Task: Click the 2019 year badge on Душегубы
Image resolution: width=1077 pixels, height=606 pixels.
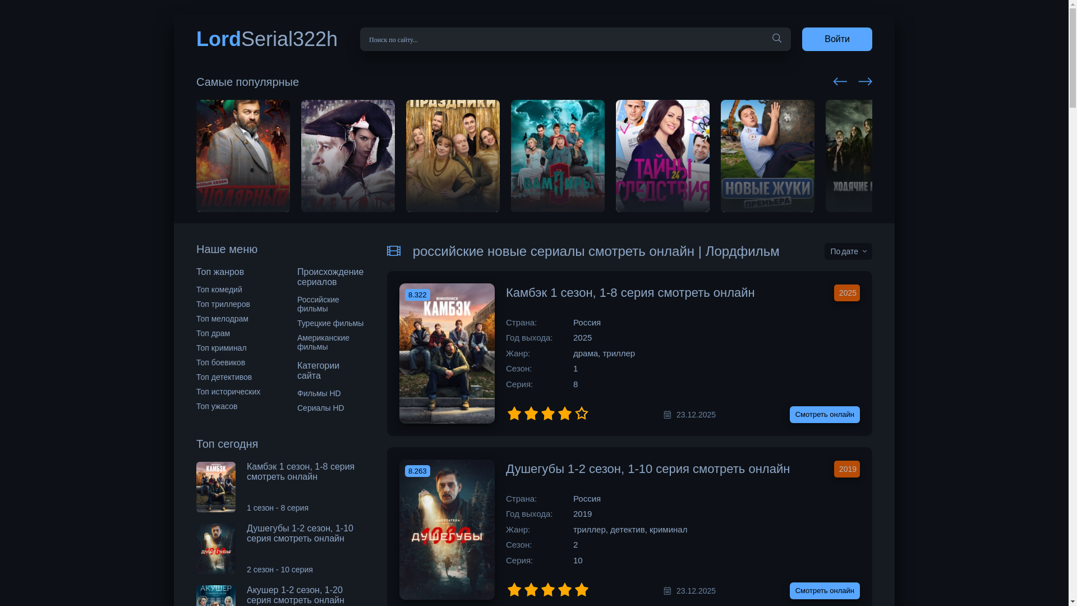Action: [x=846, y=469]
